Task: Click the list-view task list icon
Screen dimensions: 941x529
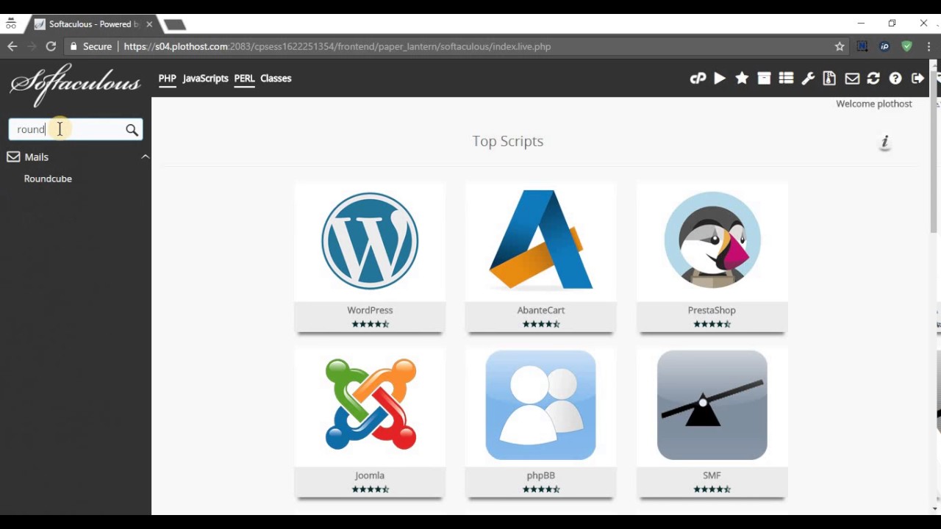Action: (x=786, y=79)
